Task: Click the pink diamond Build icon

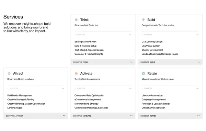Action: coord(143,20)
